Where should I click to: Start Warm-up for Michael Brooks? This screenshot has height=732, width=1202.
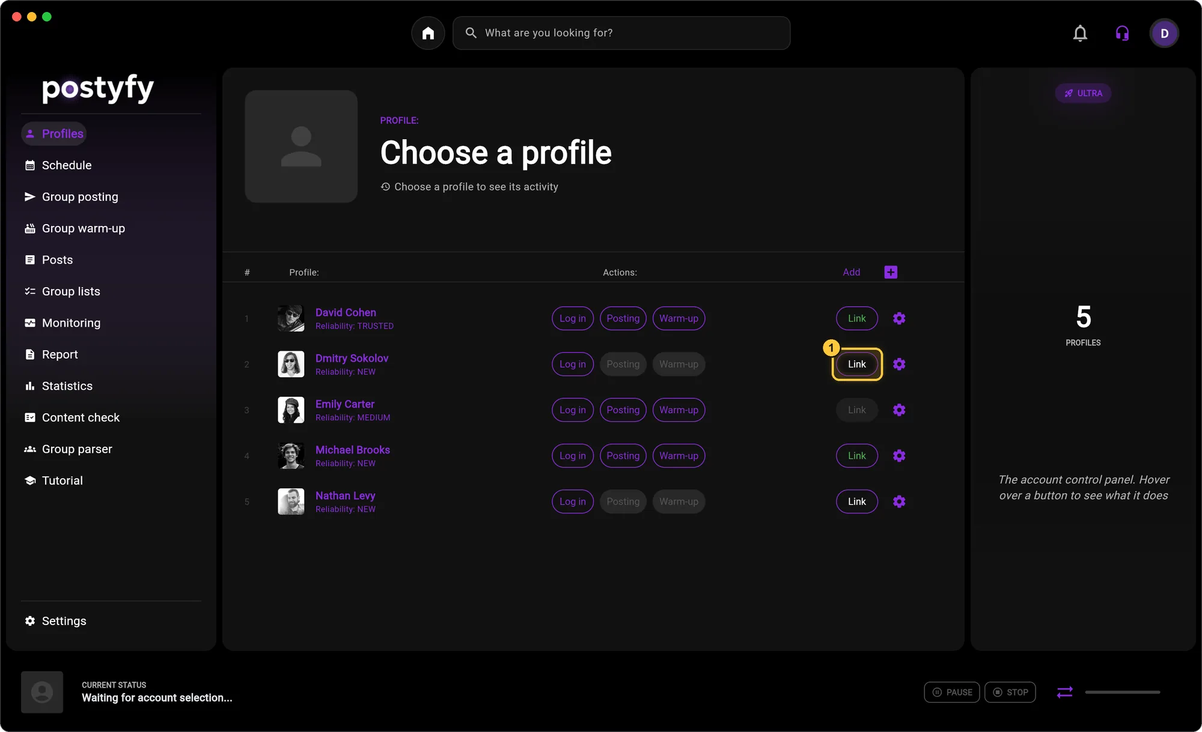point(679,456)
